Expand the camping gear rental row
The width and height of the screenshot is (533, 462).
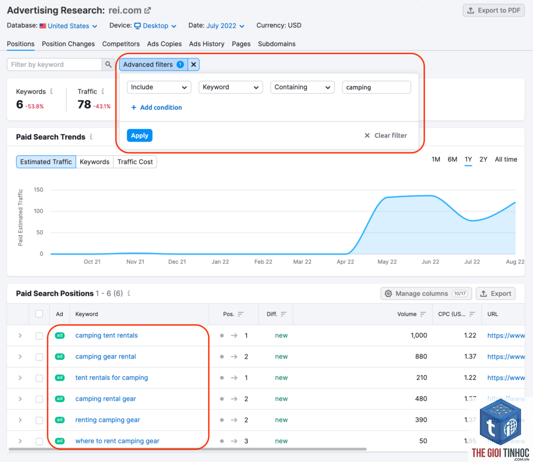coord(20,357)
